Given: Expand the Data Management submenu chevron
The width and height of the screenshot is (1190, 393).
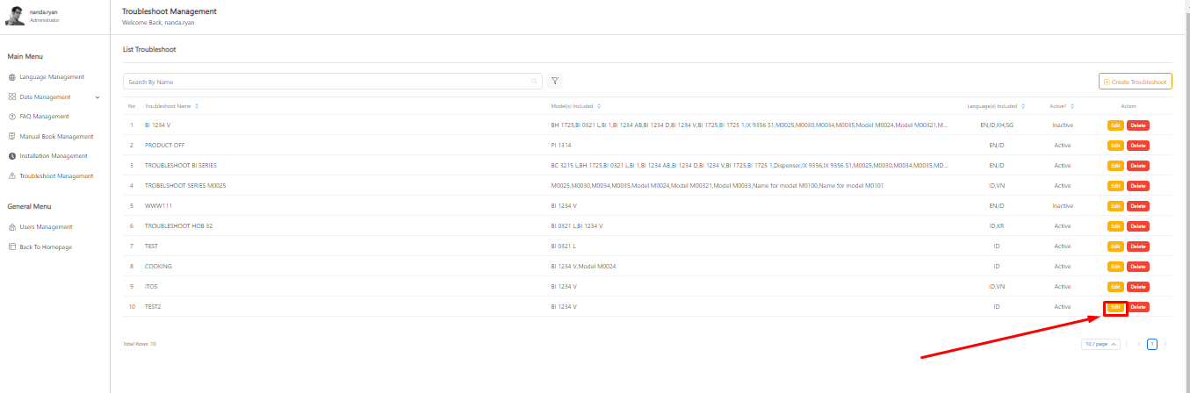Looking at the screenshot, I should 97,97.
